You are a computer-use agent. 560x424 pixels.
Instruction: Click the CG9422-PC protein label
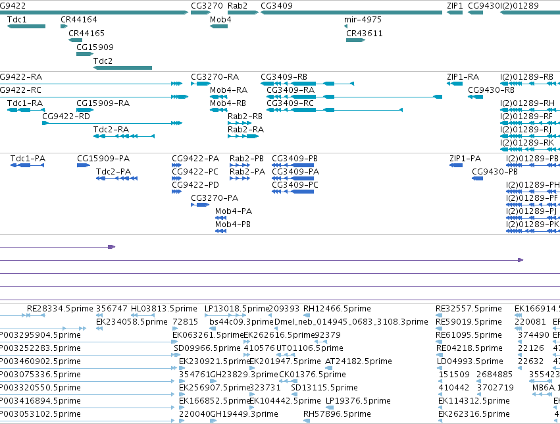pos(195,172)
